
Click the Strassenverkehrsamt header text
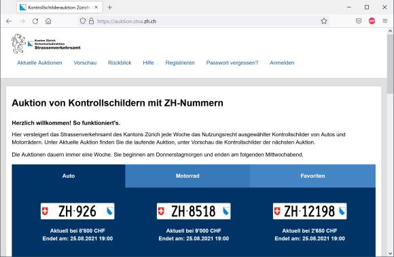pyautogui.click(x=58, y=47)
